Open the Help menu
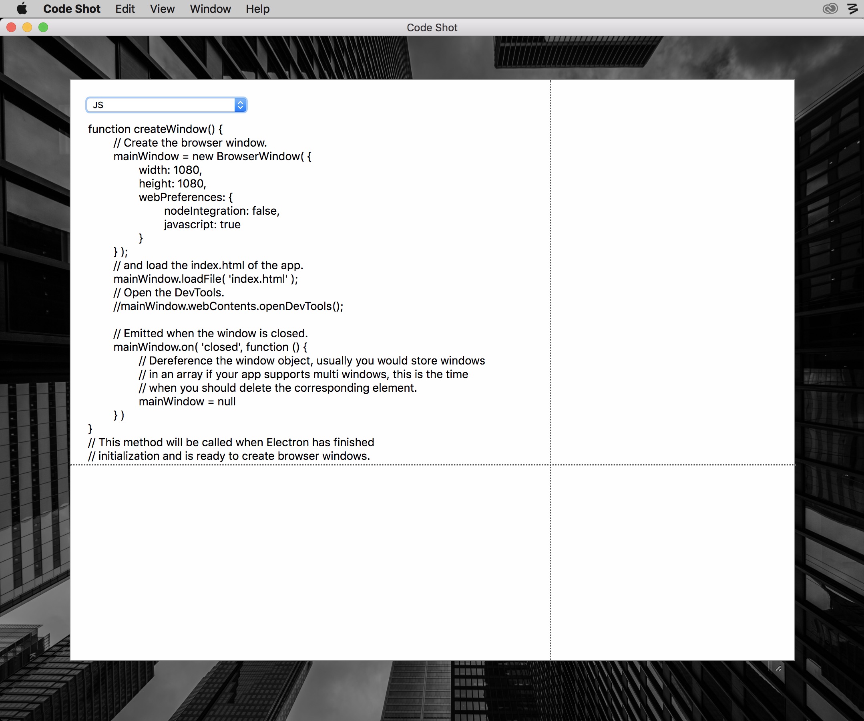The width and height of the screenshot is (864, 721). [x=257, y=9]
